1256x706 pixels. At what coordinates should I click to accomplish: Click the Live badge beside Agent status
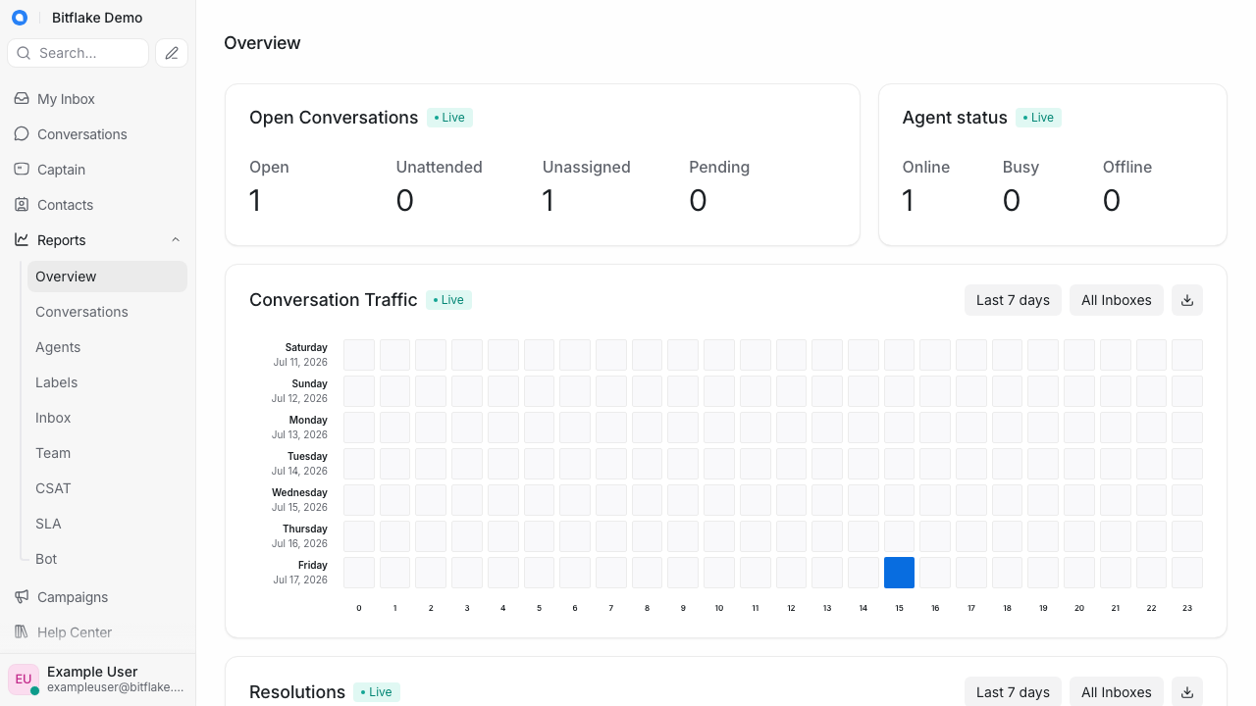coord(1038,118)
